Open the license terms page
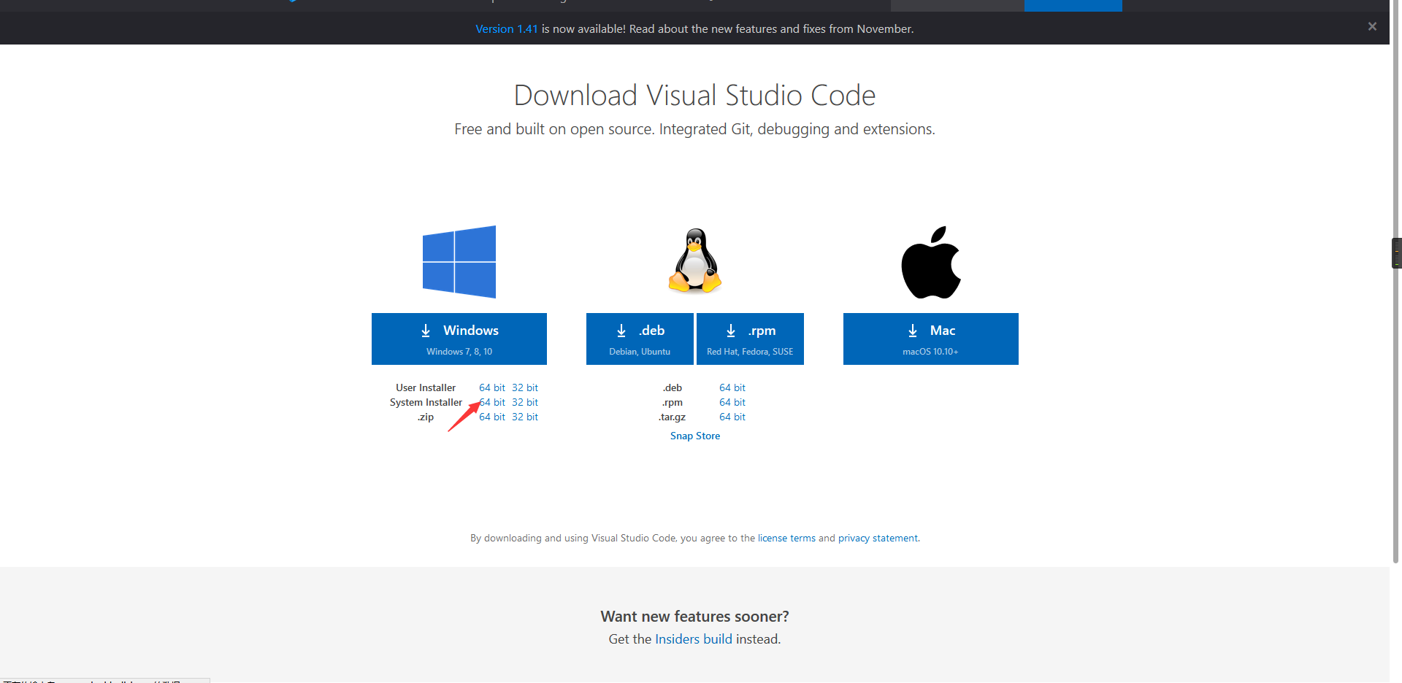 click(x=786, y=538)
